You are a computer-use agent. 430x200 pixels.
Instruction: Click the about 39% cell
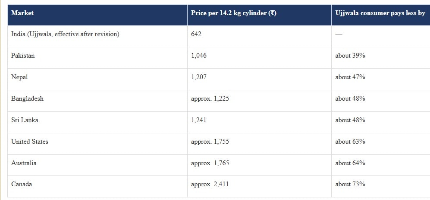tap(350, 55)
